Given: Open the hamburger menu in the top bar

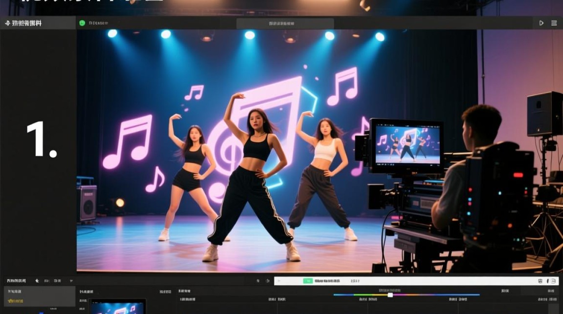Looking at the screenshot, I should tap(554, 23).
